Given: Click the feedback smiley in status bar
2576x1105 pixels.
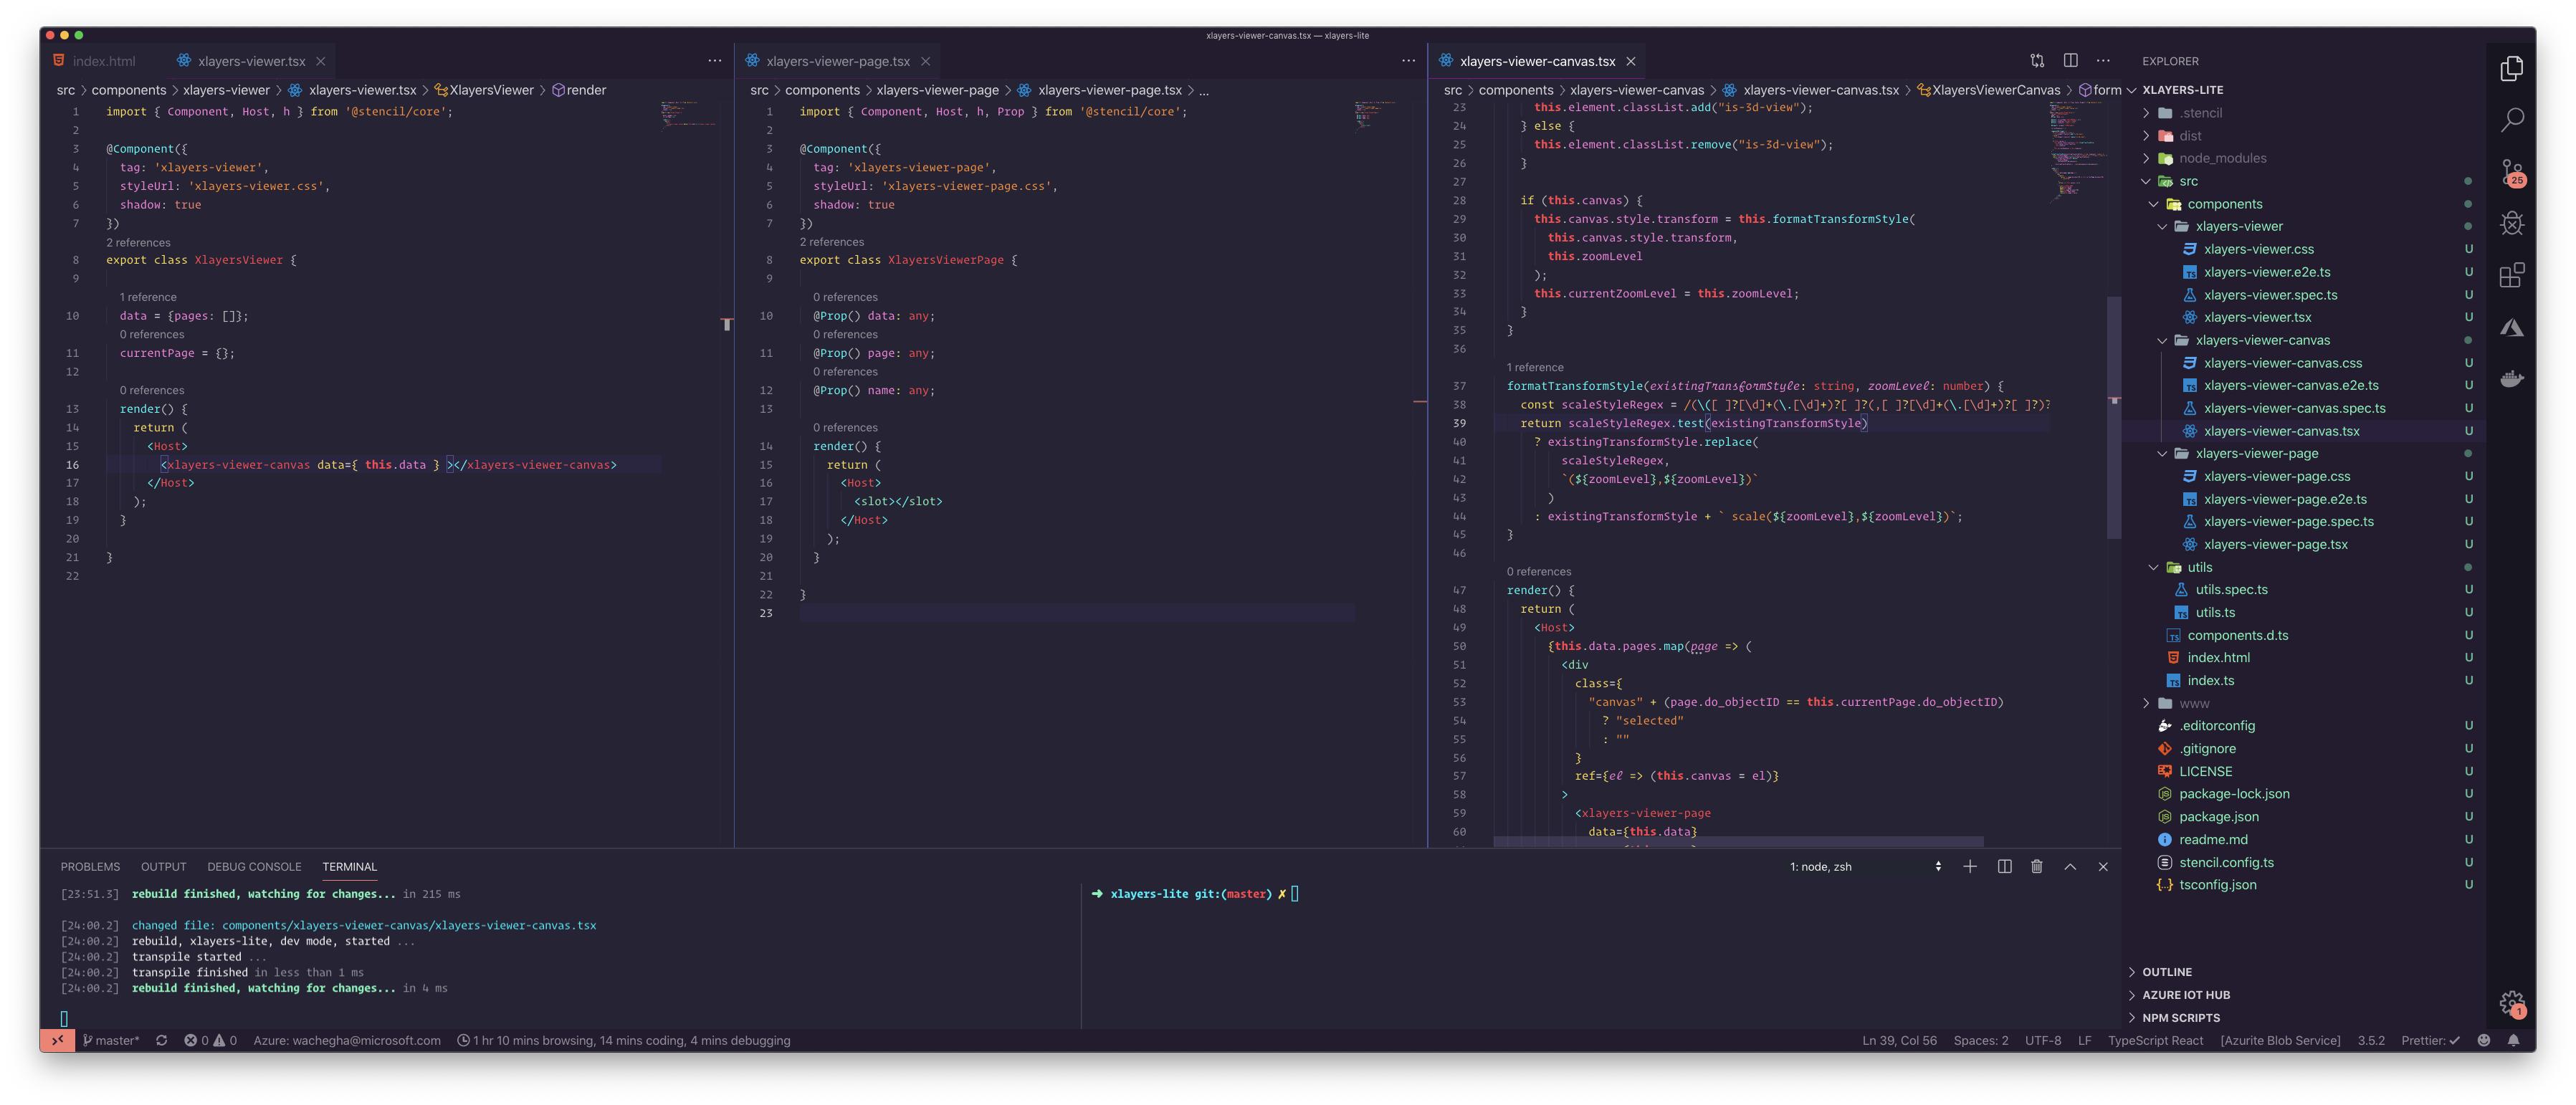Looking at the screenshot, I should 2483,1040.
